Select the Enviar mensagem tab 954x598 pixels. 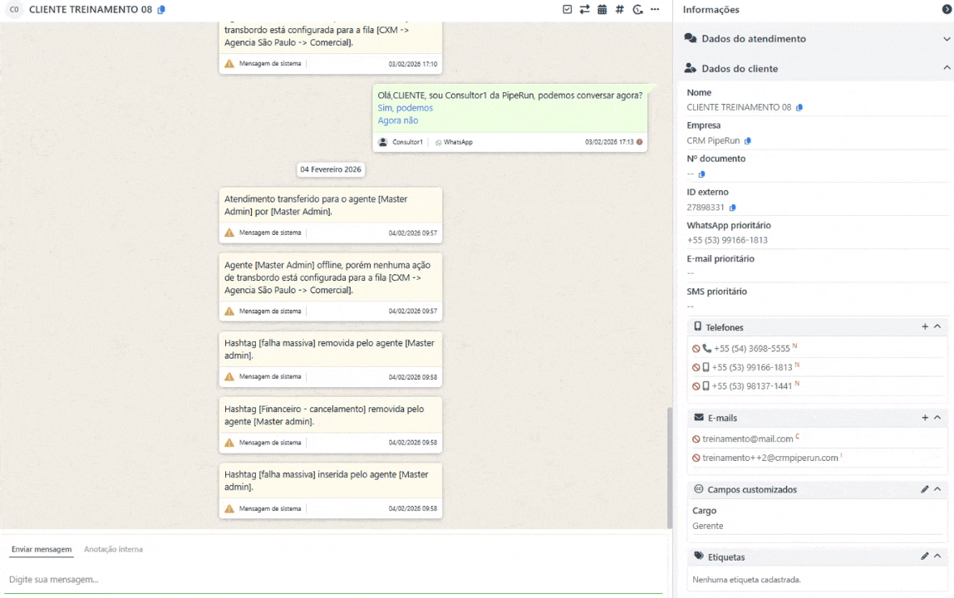(x=42, y=550)
